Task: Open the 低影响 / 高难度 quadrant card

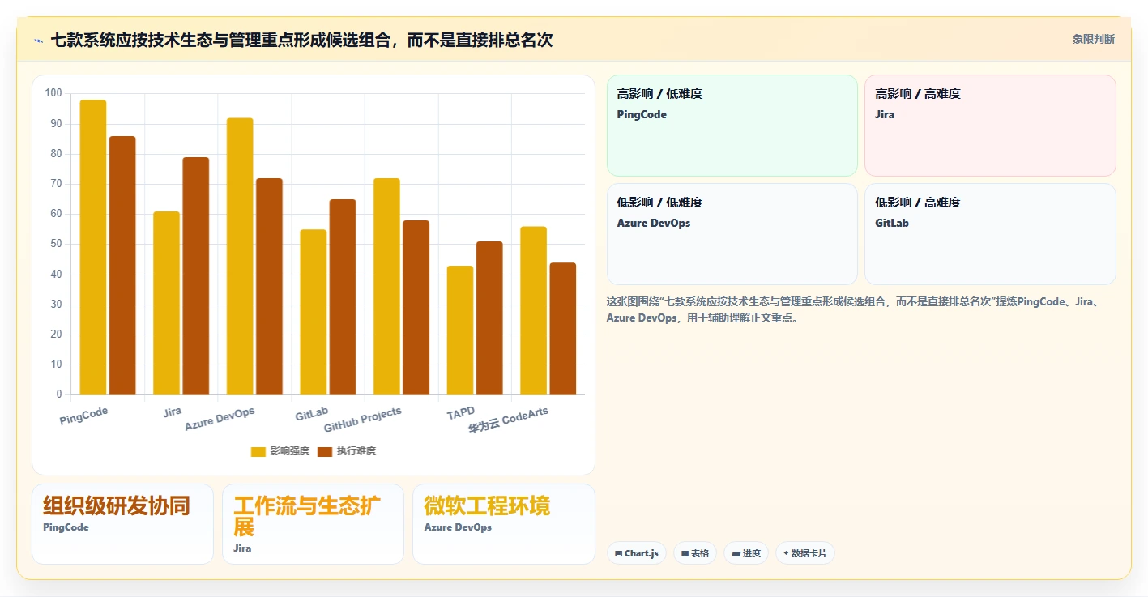Action: [990, 234]
